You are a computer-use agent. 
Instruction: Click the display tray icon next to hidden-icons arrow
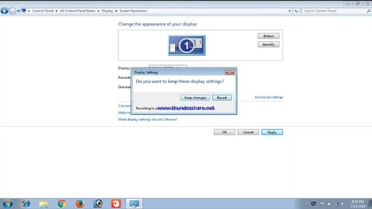pos(314,204)
